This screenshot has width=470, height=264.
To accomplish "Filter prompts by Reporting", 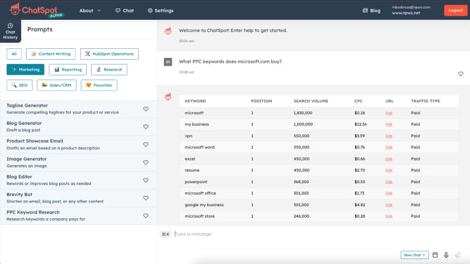I will (67, 69).
